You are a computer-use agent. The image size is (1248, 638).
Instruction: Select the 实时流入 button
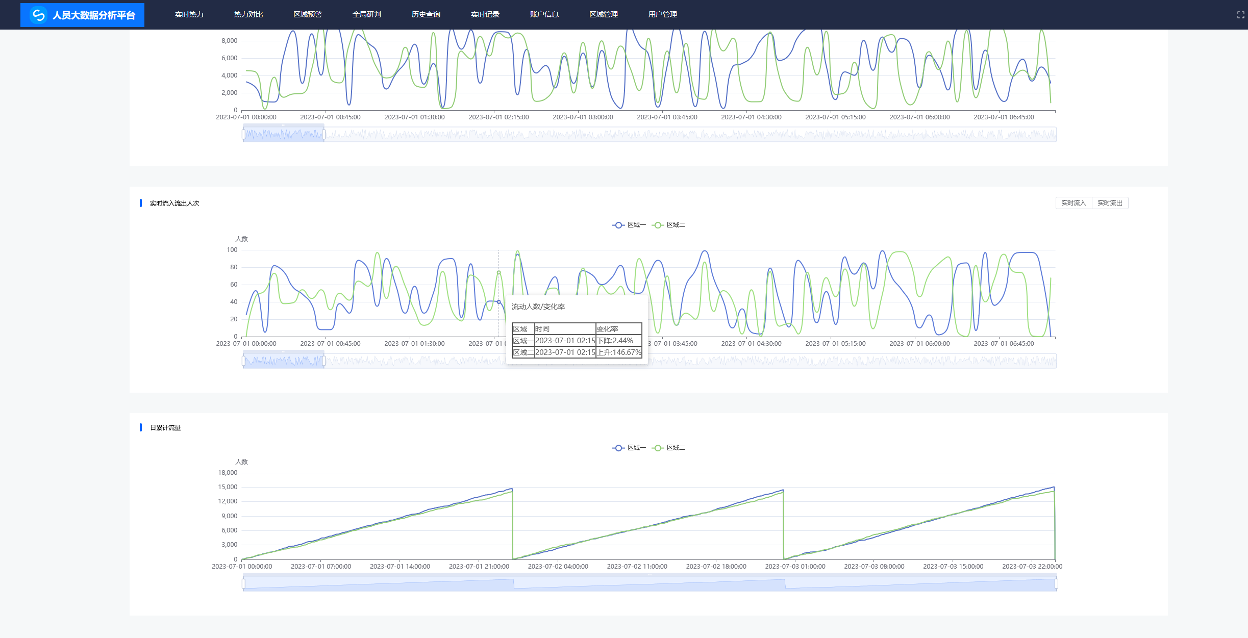tap(1074, 203)
